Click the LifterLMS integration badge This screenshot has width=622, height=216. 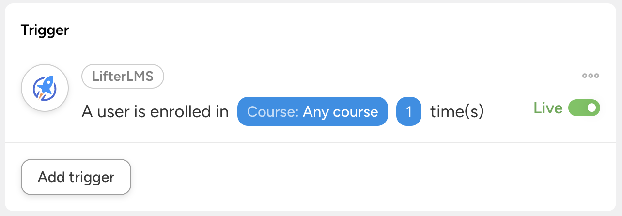[x=123, y=77]
